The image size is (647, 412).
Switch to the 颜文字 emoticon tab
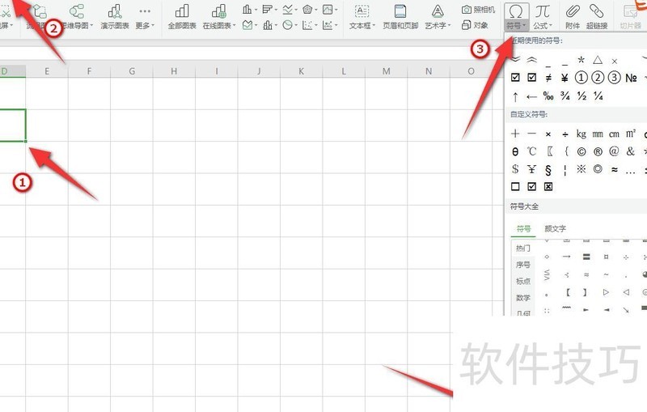(555, 229)
